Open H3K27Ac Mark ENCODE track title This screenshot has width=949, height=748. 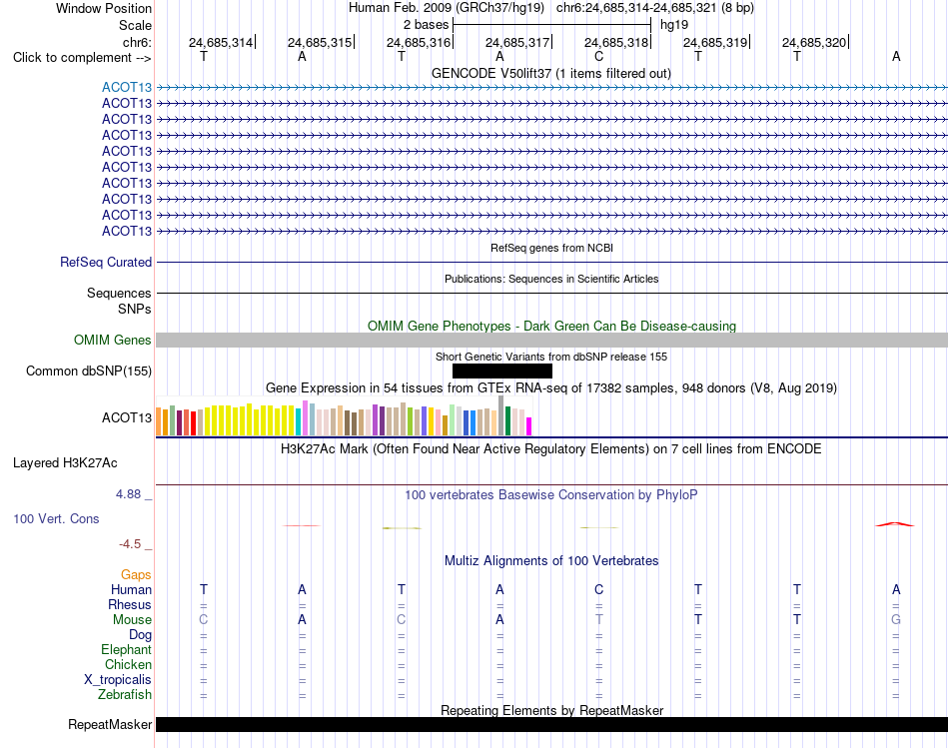(551, 449)
